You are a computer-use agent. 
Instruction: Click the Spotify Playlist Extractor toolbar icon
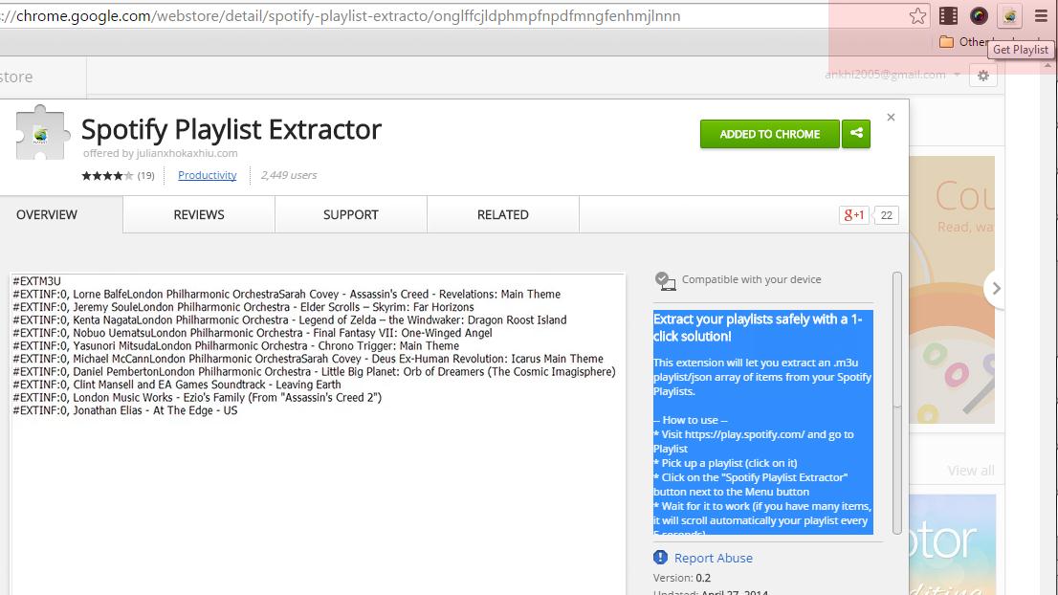point(1009,15)
